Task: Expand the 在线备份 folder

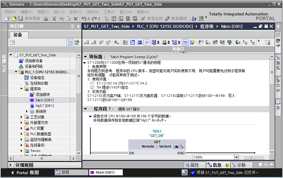Action: click(x=21, y=145)
